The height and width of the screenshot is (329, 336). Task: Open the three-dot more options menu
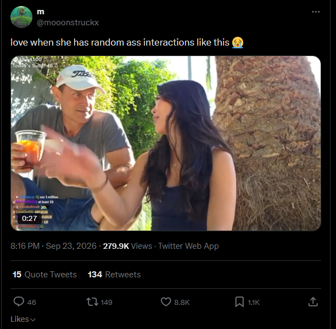[316, 12]
